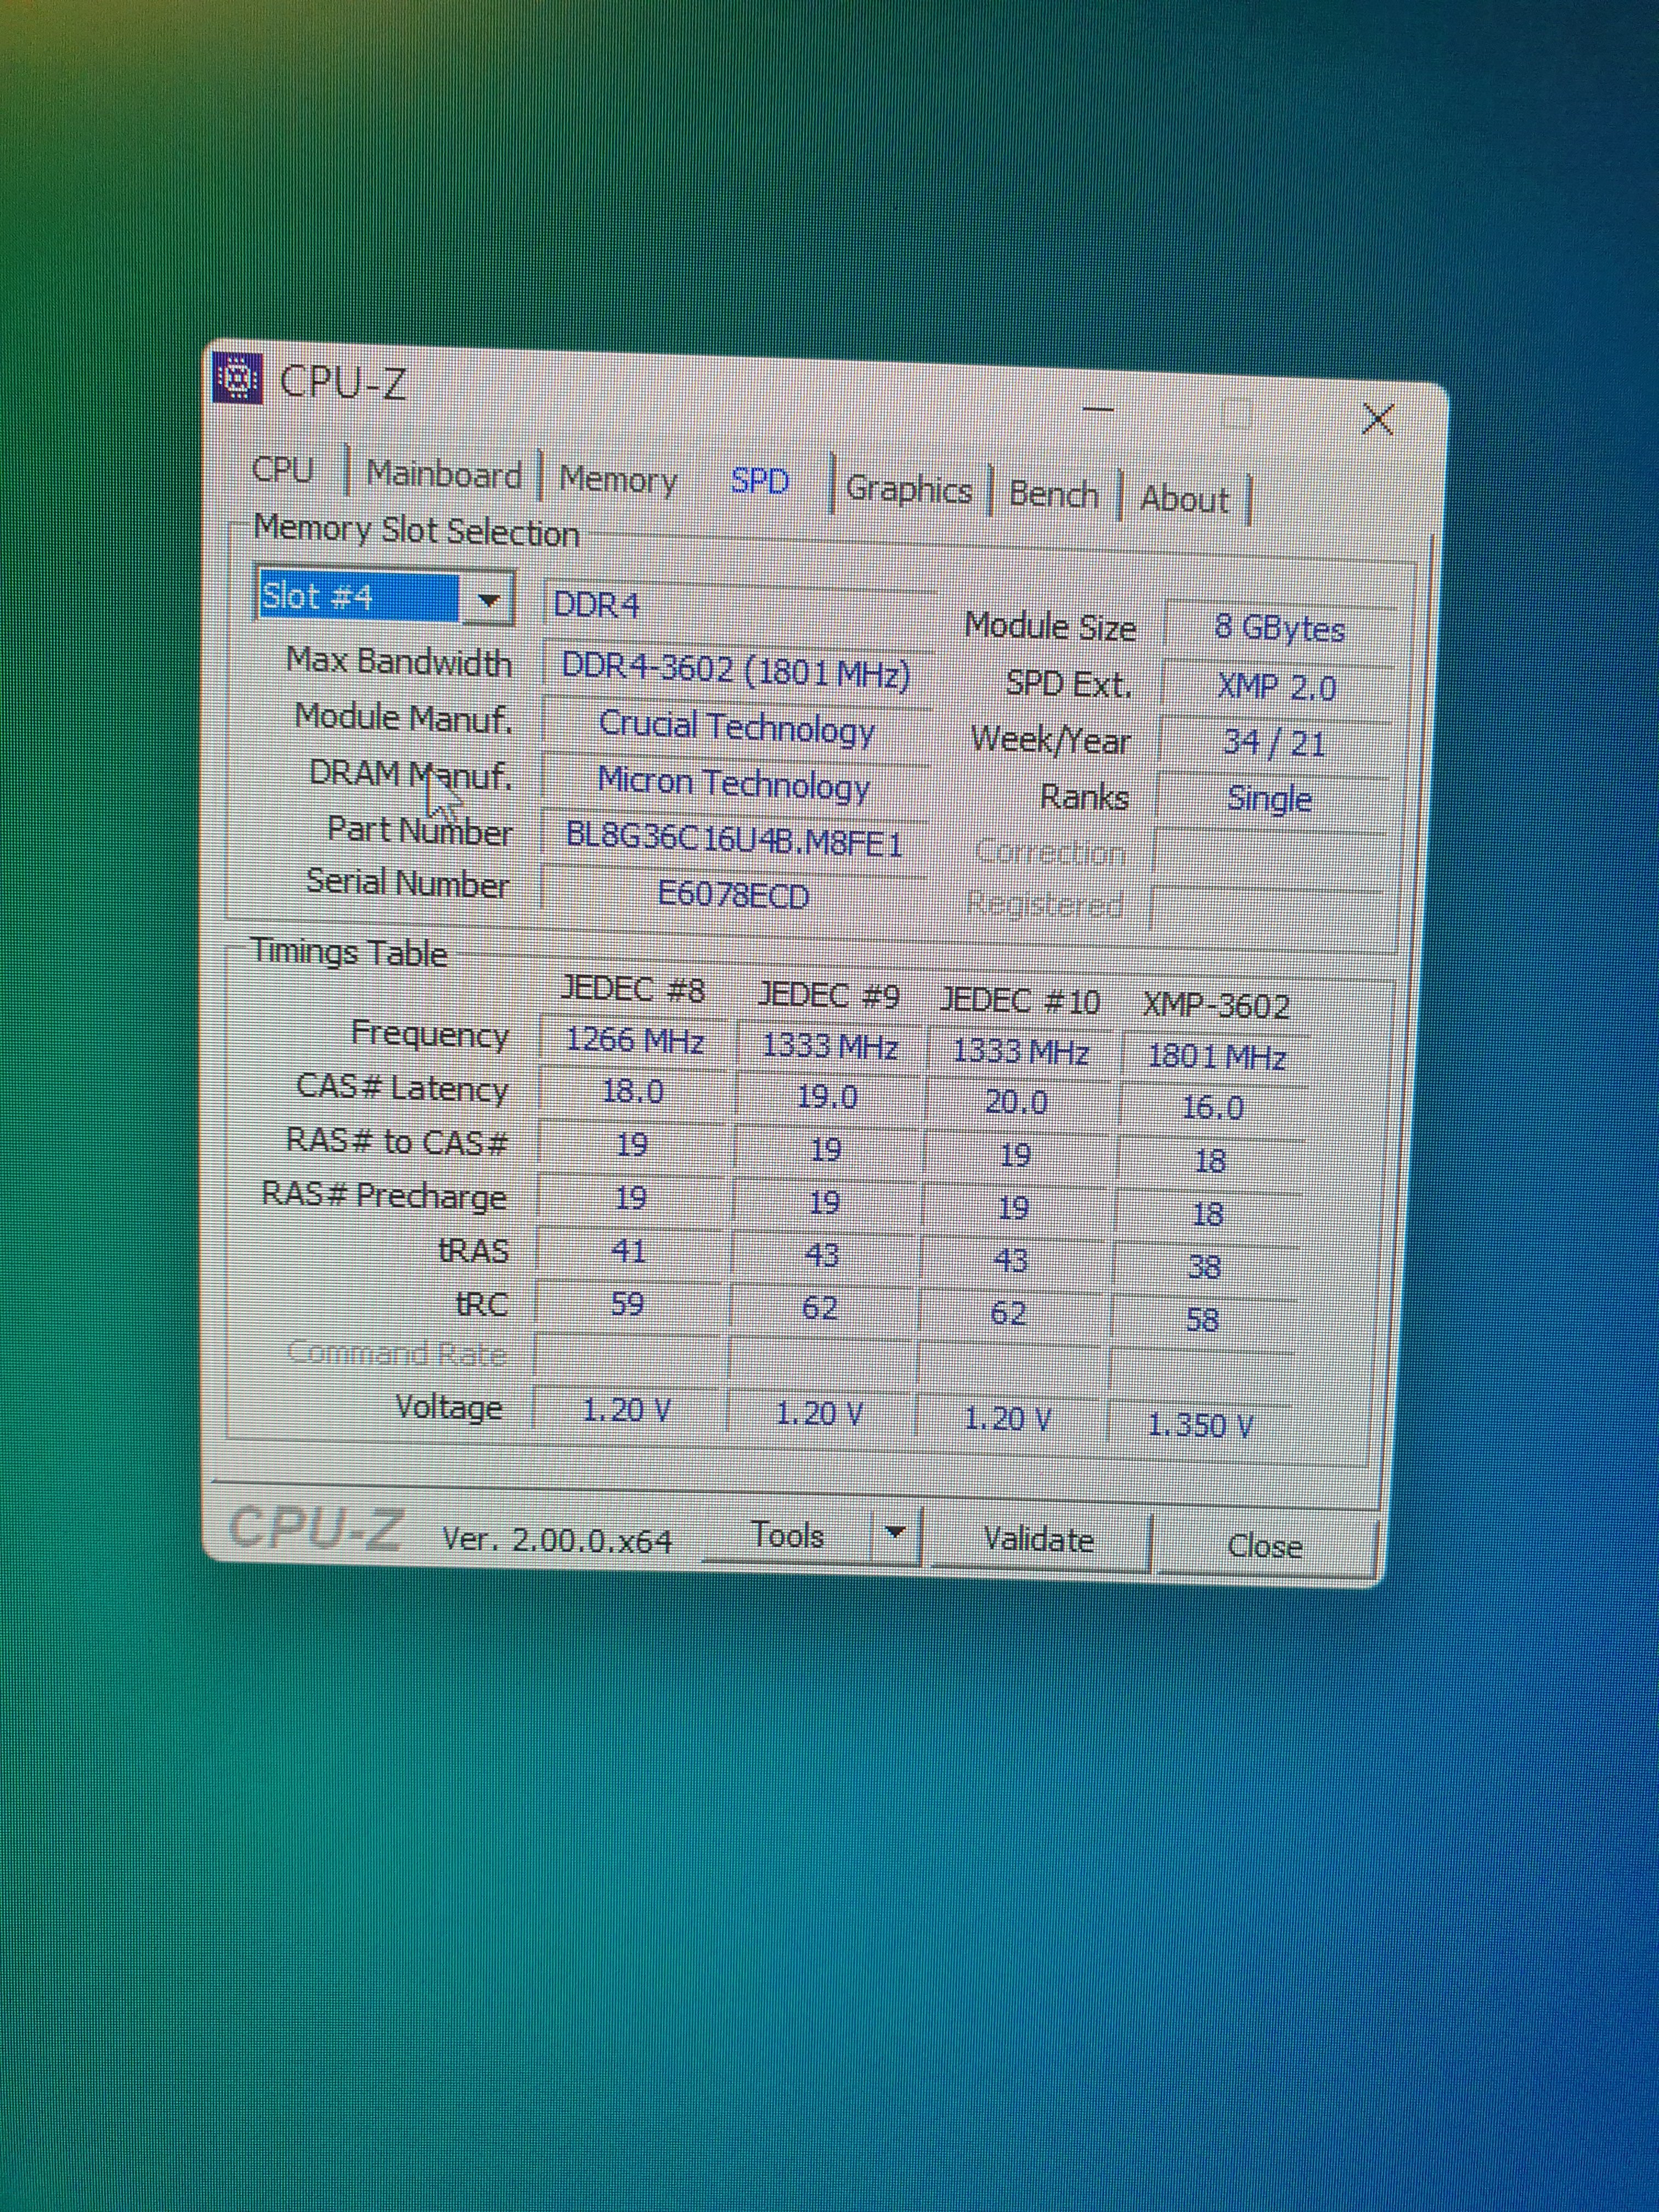Switch to the CPU tab
This screenshot has width=1659, height=2212.
[283, 469]
